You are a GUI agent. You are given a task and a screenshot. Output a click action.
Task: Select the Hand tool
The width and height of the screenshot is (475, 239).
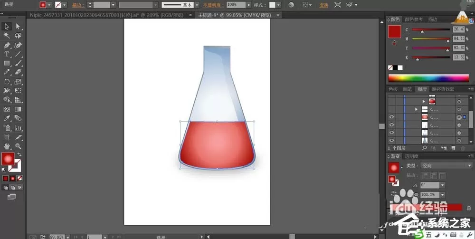[7, 146]
